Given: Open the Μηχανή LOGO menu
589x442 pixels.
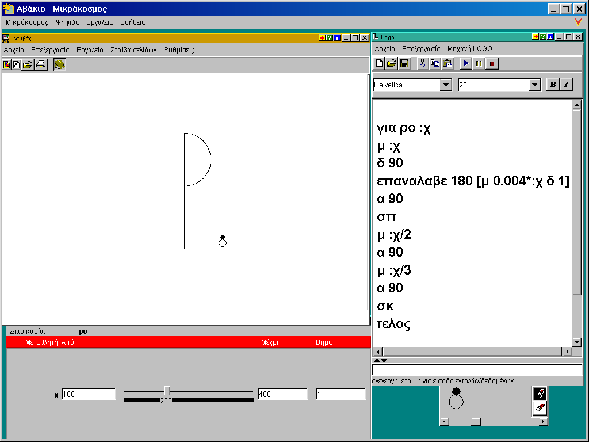Looking at the screenshot, I should (x=469, y=48).
